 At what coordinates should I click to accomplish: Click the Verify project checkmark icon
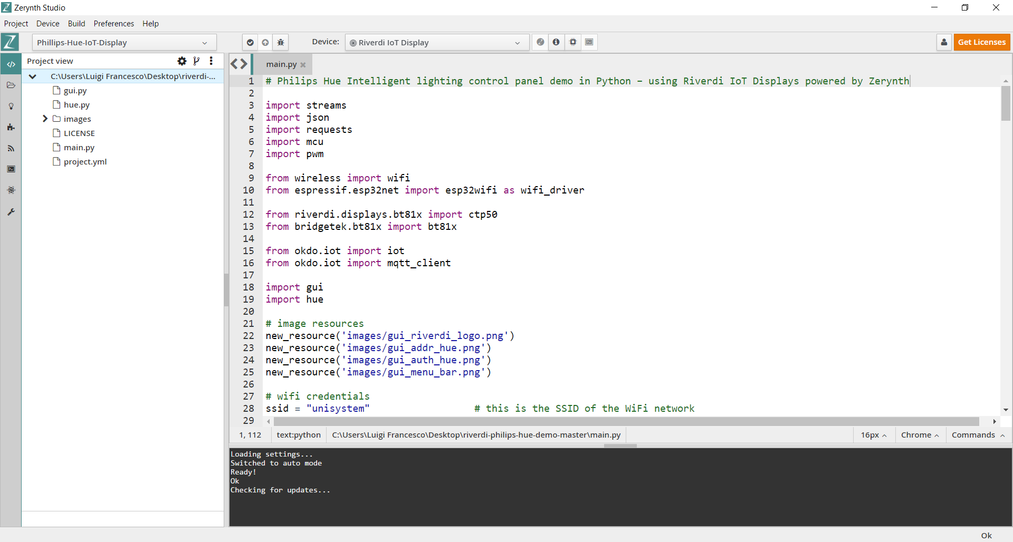250,42
